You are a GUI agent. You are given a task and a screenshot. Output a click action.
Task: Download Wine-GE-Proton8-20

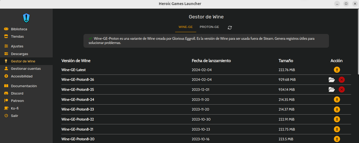tap(337, 139)
